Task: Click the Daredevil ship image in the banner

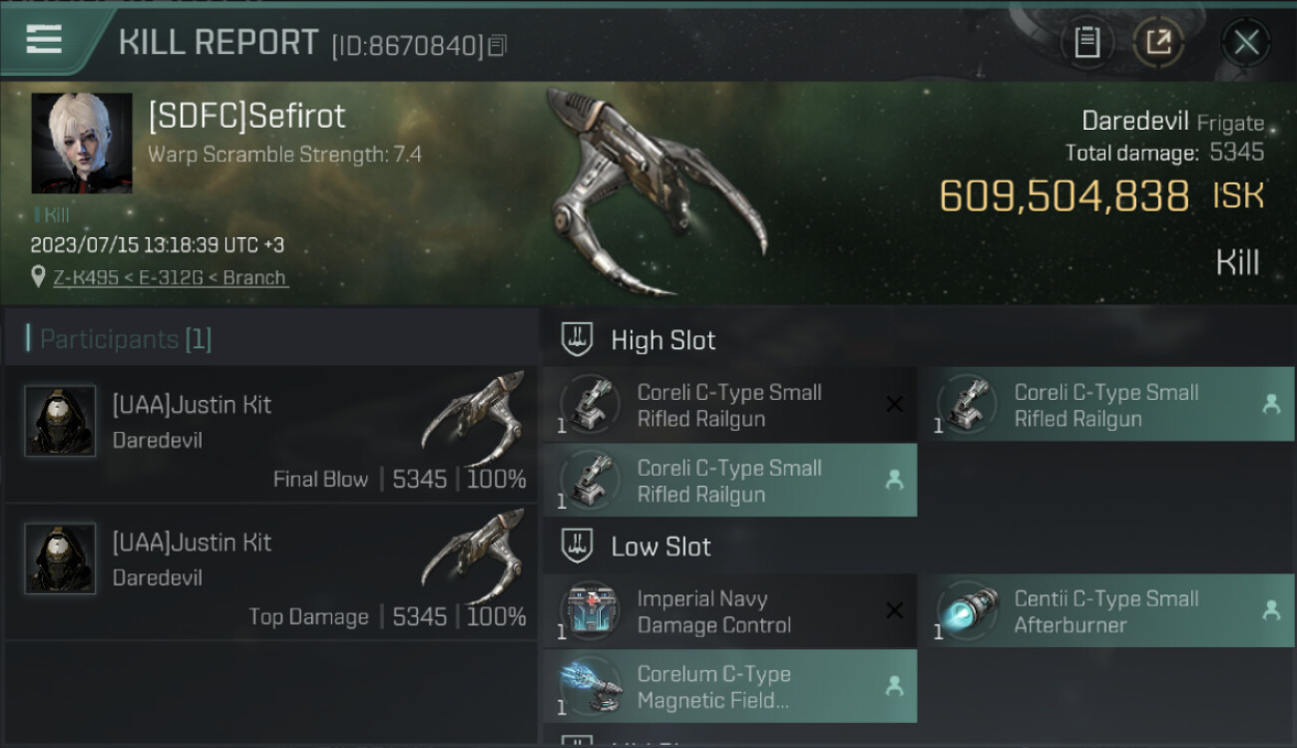Action: 653,191
